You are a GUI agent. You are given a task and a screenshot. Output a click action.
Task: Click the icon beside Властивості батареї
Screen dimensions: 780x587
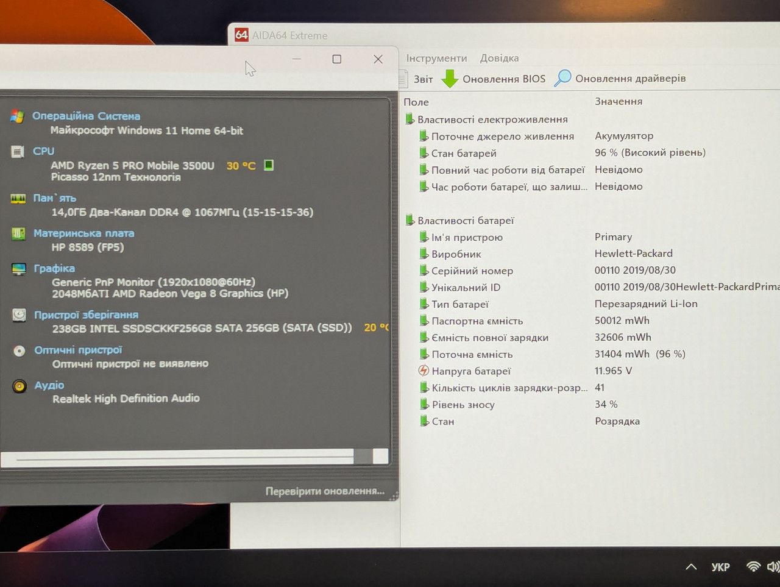tap(410, 220)
